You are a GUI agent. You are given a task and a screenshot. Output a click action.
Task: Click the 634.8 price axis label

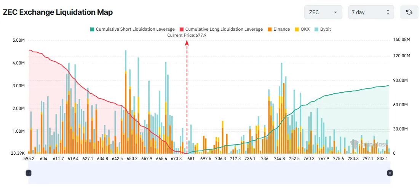click(102, 159)
